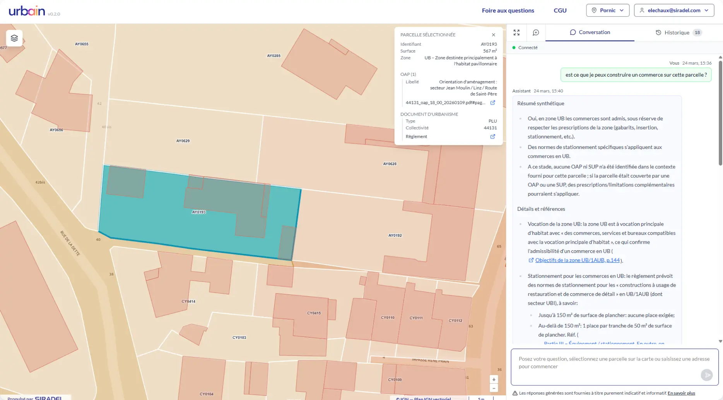The width and height of the screenshot is (723, 400).
Task: Select parcel AY0629 on the map
Action: coord(183,141)
